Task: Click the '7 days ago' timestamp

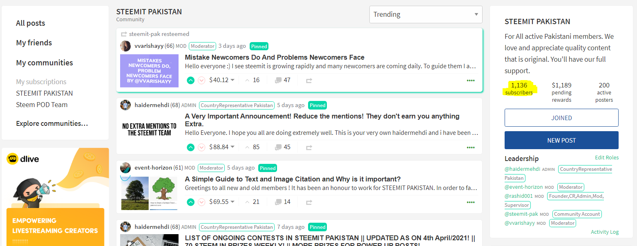Action: (x=291, y=227)
